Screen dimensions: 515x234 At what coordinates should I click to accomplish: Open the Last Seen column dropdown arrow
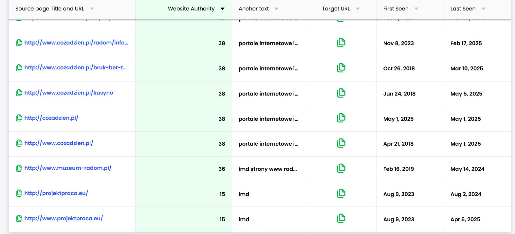click(x=483, y=9)
